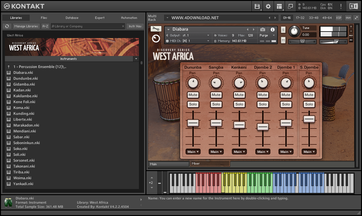Click the Djembe 2 volume fader
The height and width of the screenshot is (216, 362).
point(263,127)
